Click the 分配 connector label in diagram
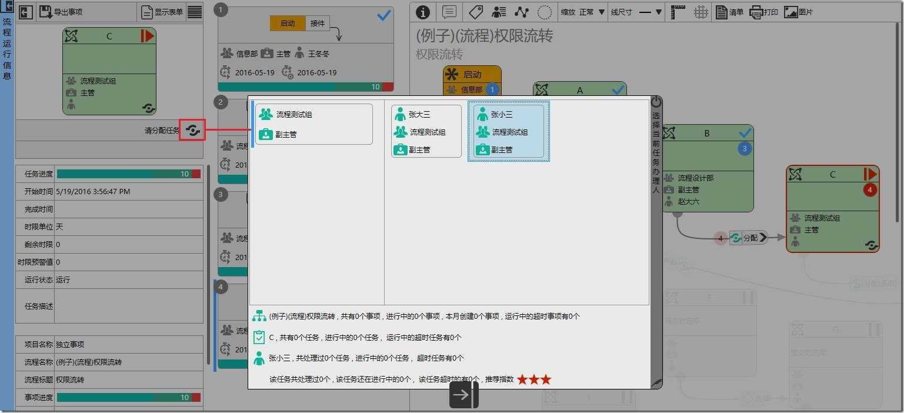 click(748, 238)
